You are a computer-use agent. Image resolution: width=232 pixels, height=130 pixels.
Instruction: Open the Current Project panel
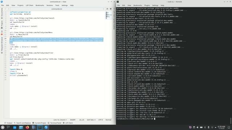(x=39, y=123)
